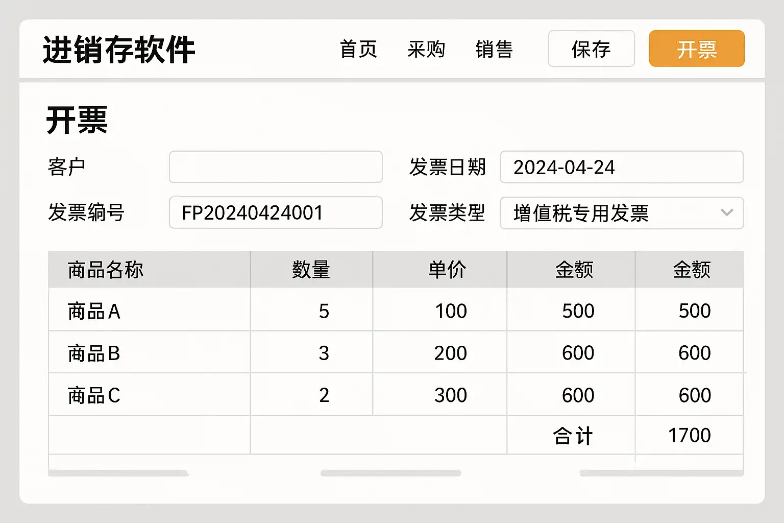Click the 进销存软件 app title
Screen dimensions: 784x523
(x=119, y=50)
